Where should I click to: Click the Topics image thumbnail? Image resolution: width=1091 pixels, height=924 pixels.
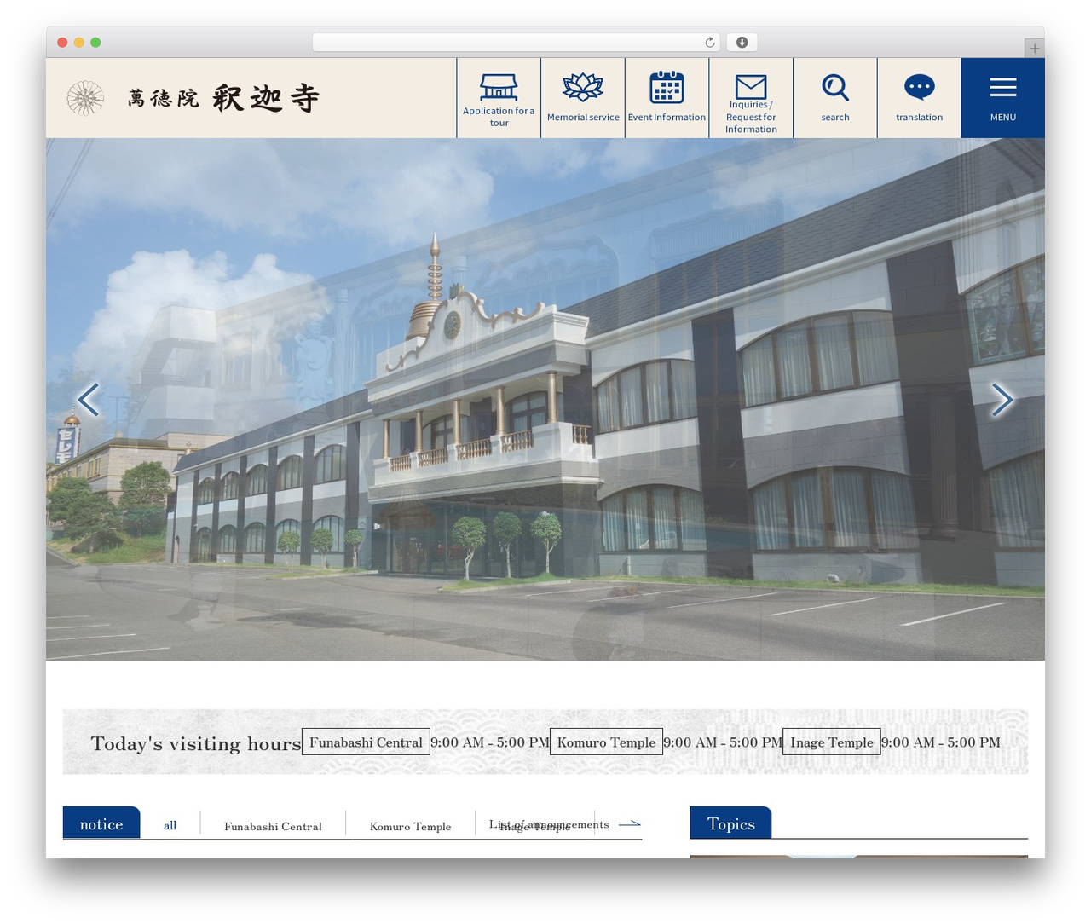pos(858,857)
